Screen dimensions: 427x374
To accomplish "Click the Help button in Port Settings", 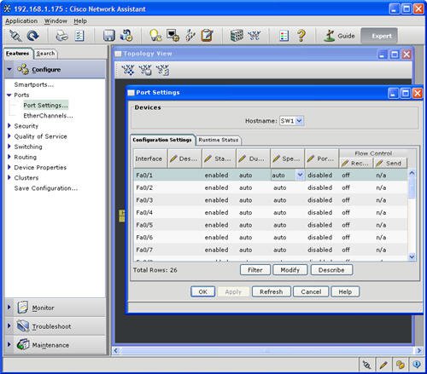I will pyautogui.click(x=345, y=291).
